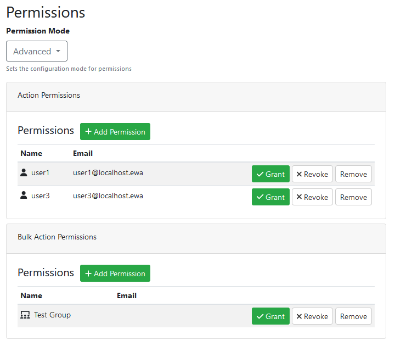Grant bulk action permission to Test Group

tap(270, 316)
